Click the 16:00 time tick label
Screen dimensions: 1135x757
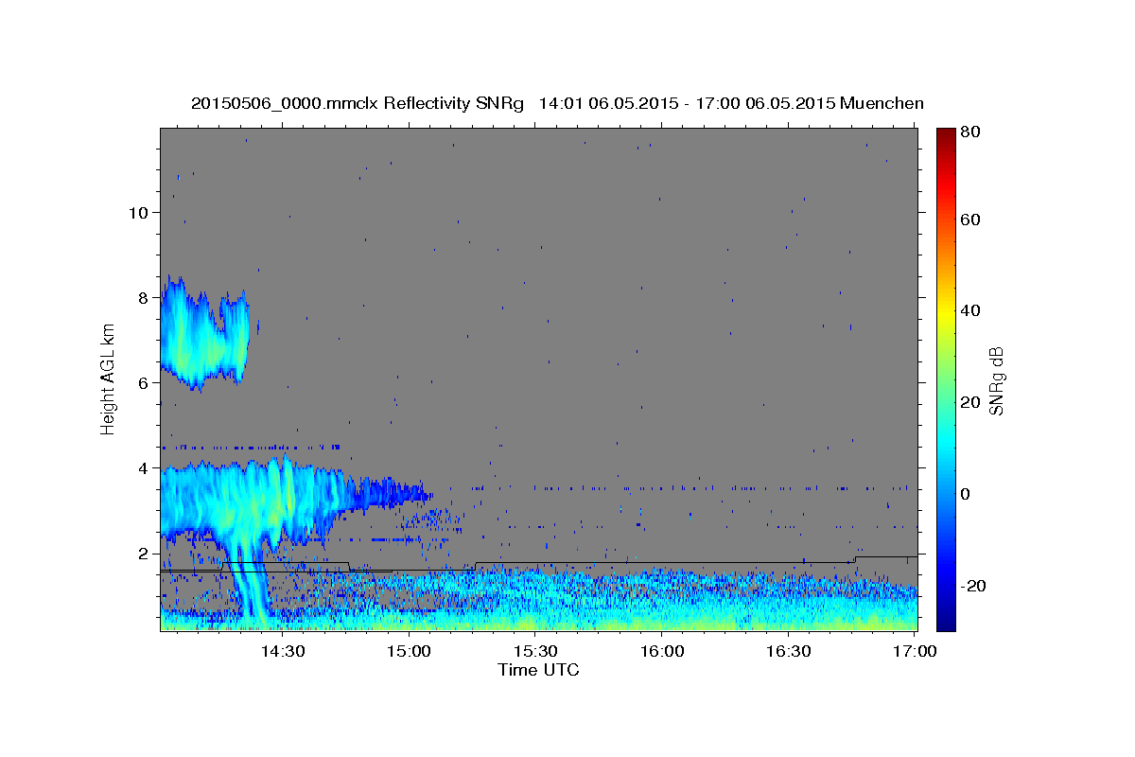click(662, 651)
